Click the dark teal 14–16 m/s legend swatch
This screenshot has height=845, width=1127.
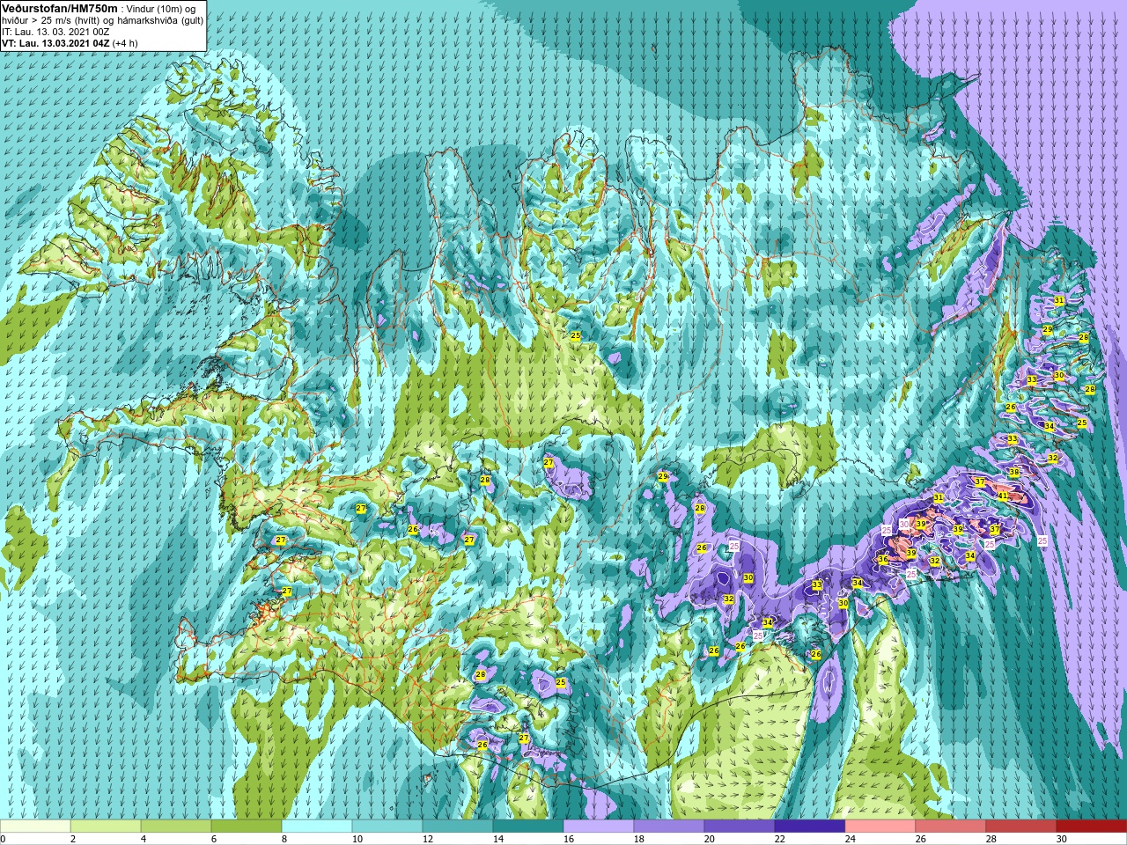click(x=528, y=827)
